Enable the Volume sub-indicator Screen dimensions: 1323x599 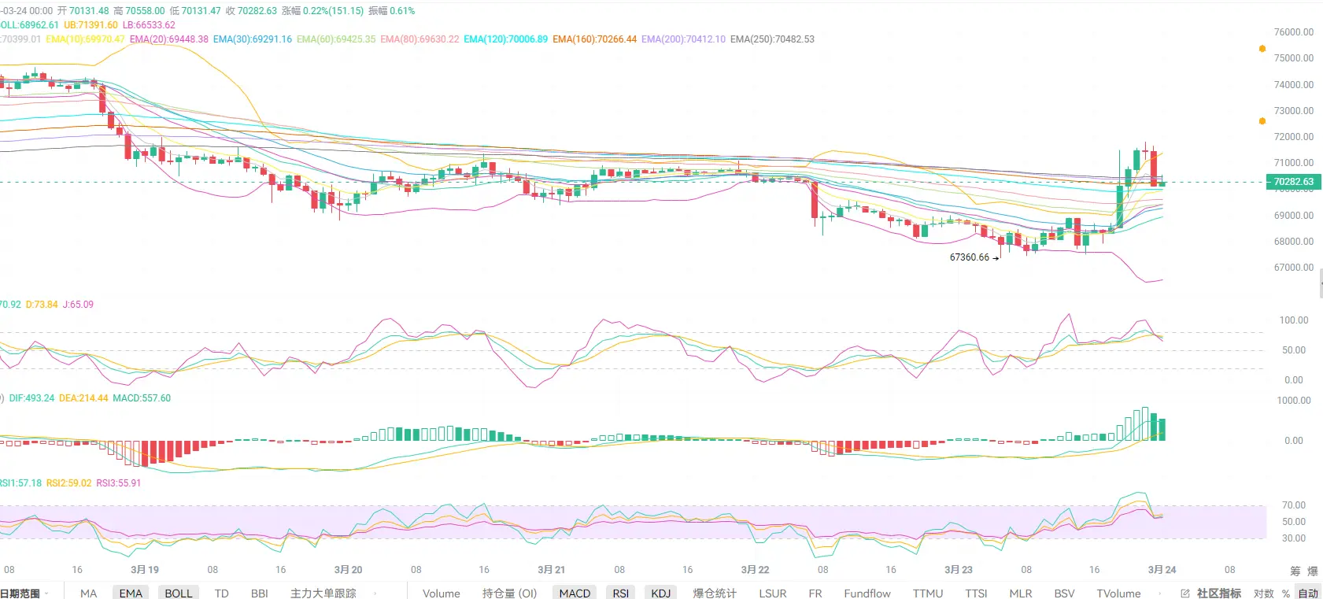coord(442,593)
